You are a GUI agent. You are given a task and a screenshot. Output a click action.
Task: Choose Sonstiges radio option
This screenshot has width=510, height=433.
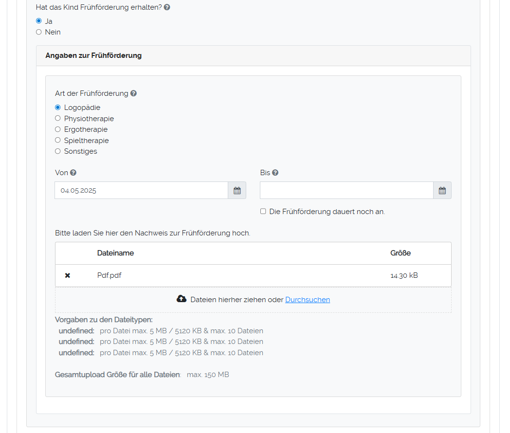pyautogui.click(x=58, y=151)
